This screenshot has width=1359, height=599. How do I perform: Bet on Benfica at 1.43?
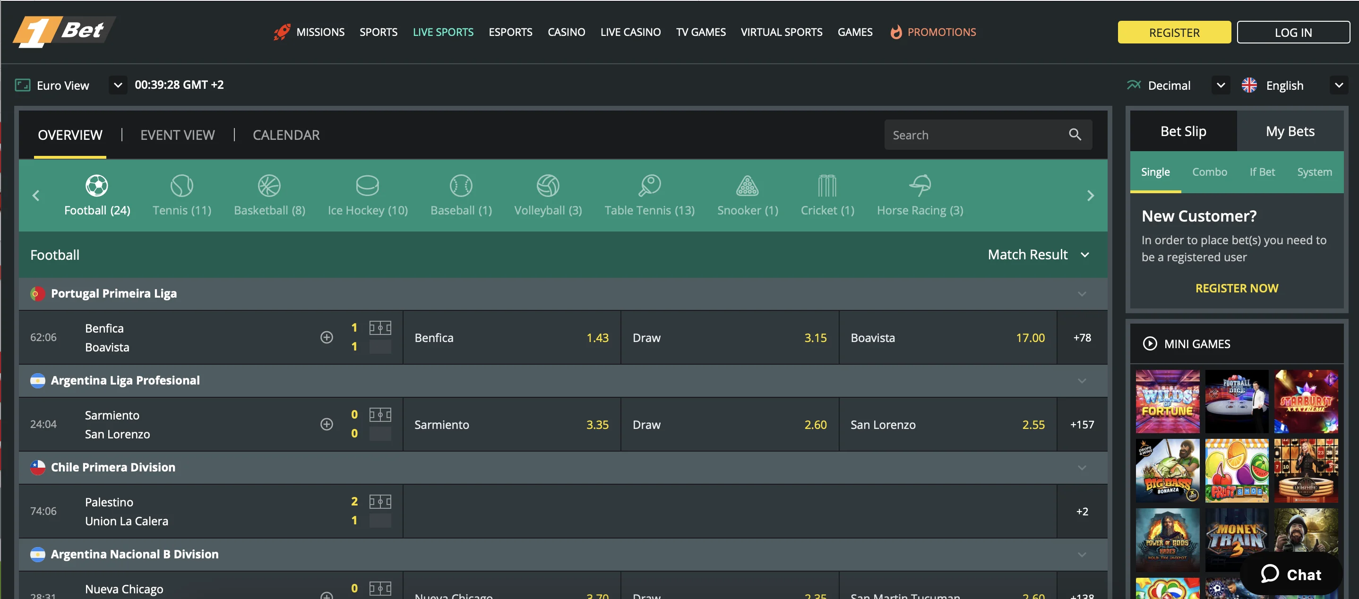tap(512, 337)
